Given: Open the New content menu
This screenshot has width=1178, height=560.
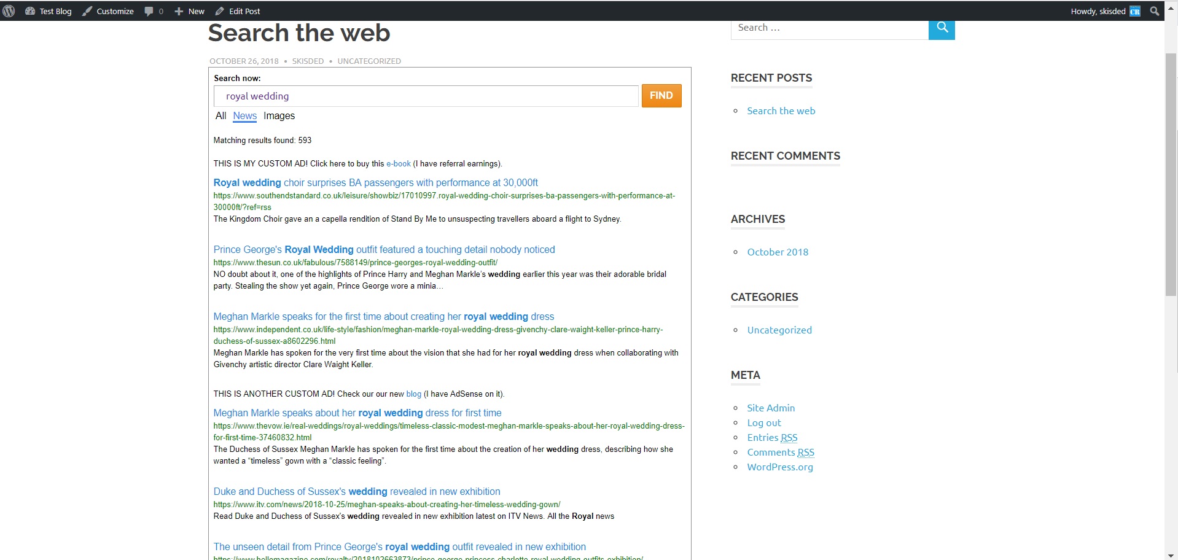Looking at the screenshot, I should (x=197, y=11).
